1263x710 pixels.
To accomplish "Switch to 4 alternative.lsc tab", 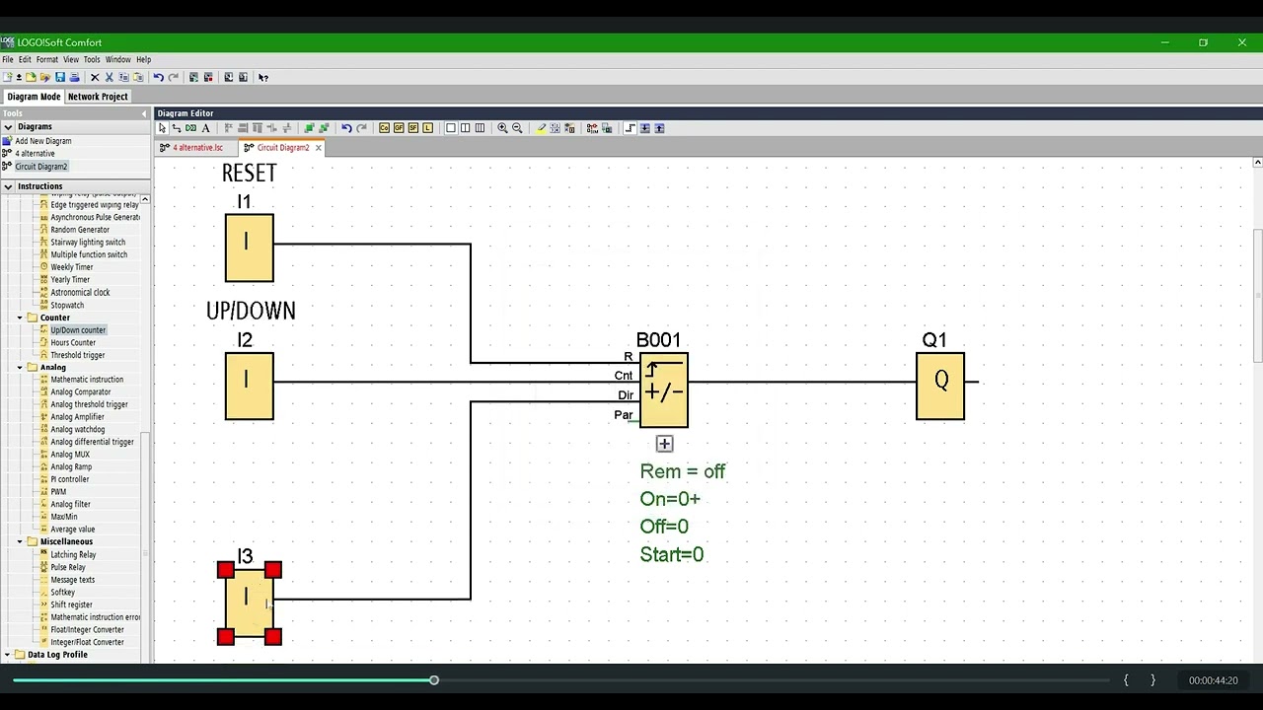I will (x=198, y=148).
